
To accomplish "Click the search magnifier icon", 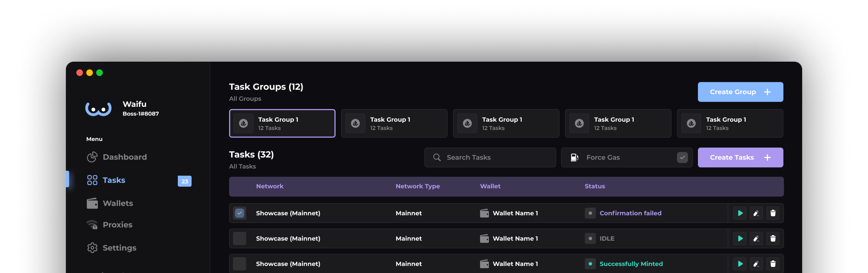I will pyautogui.click(x=437, y=158).
